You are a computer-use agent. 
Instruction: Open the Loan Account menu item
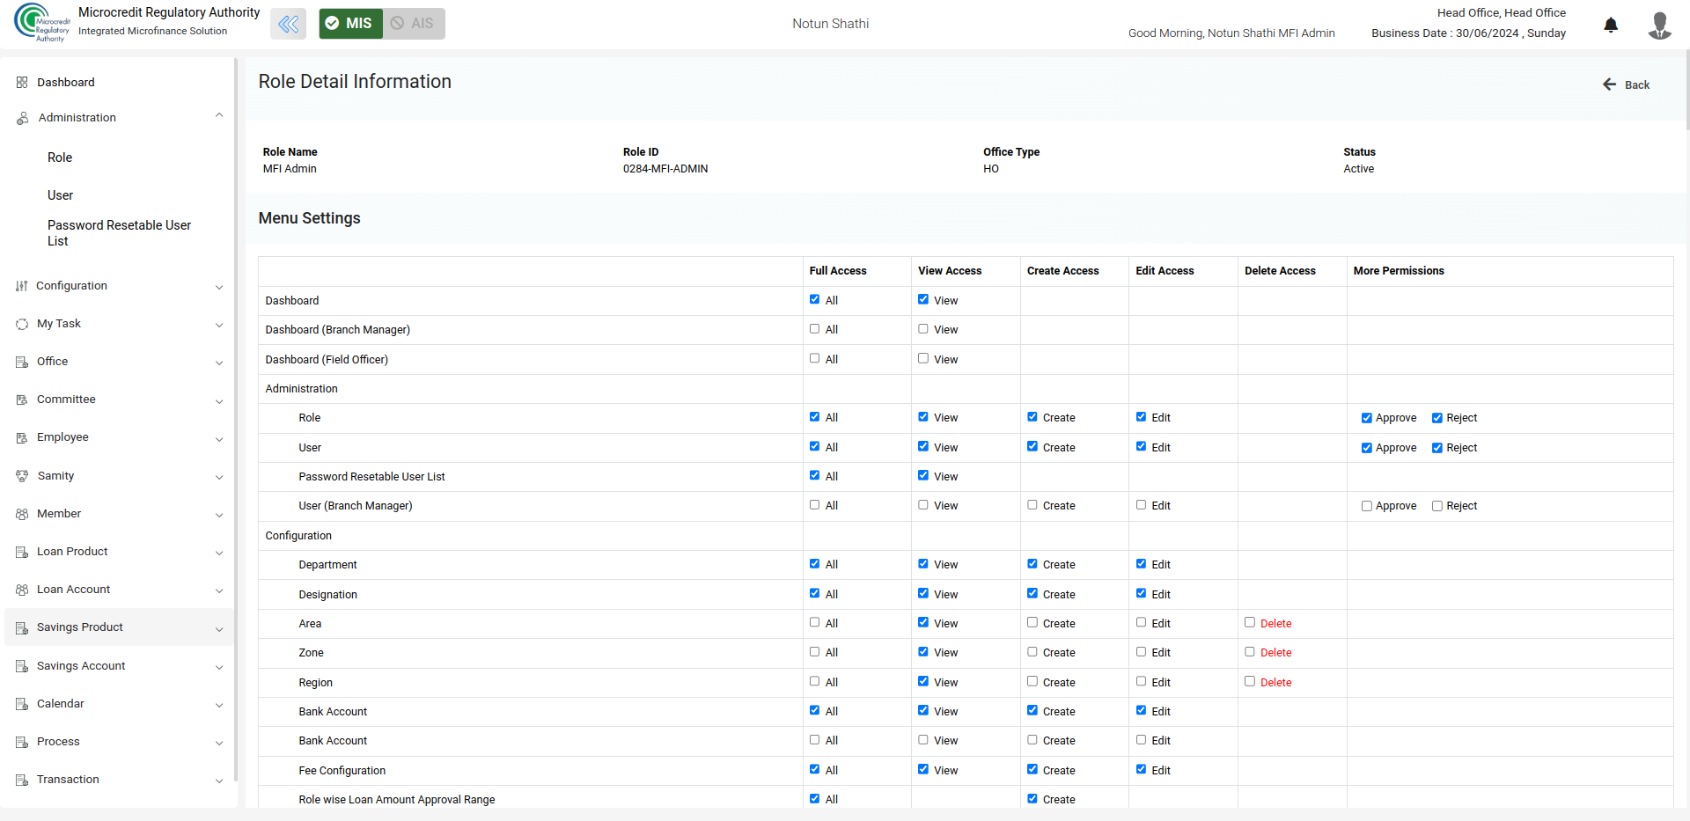(x=73, y=590)
